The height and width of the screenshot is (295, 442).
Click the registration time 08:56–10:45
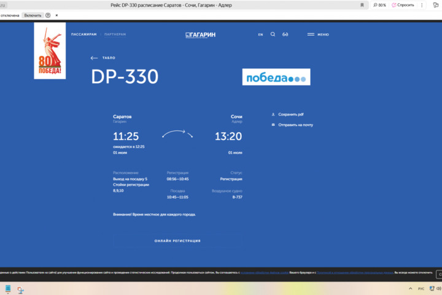(177, 179)
